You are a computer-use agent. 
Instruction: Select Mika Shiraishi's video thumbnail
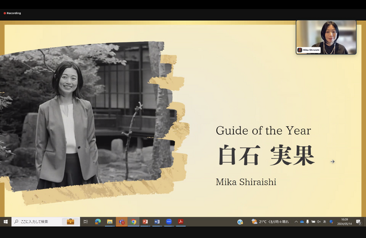click(326, 37)
